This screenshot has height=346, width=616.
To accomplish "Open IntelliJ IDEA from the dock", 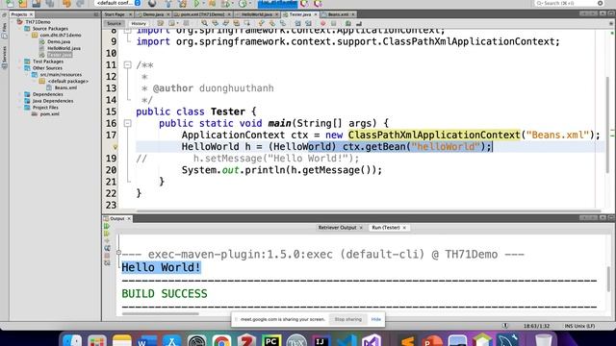I will (321, 341).
